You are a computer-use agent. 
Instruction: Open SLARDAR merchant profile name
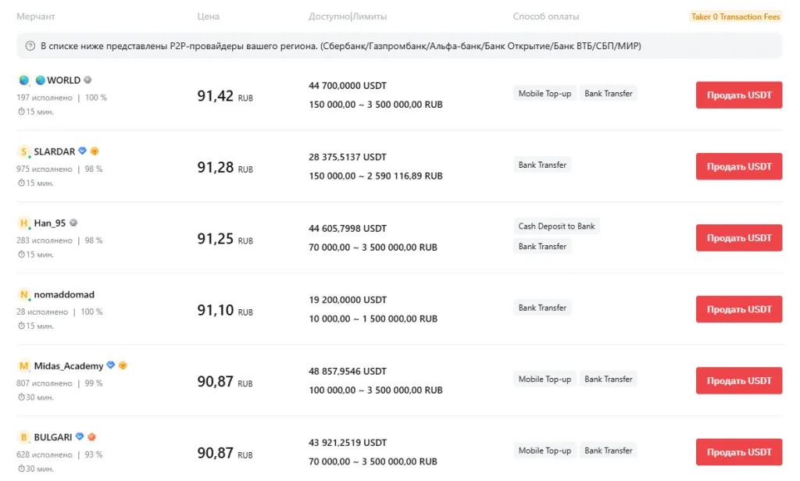coord(55,151)
